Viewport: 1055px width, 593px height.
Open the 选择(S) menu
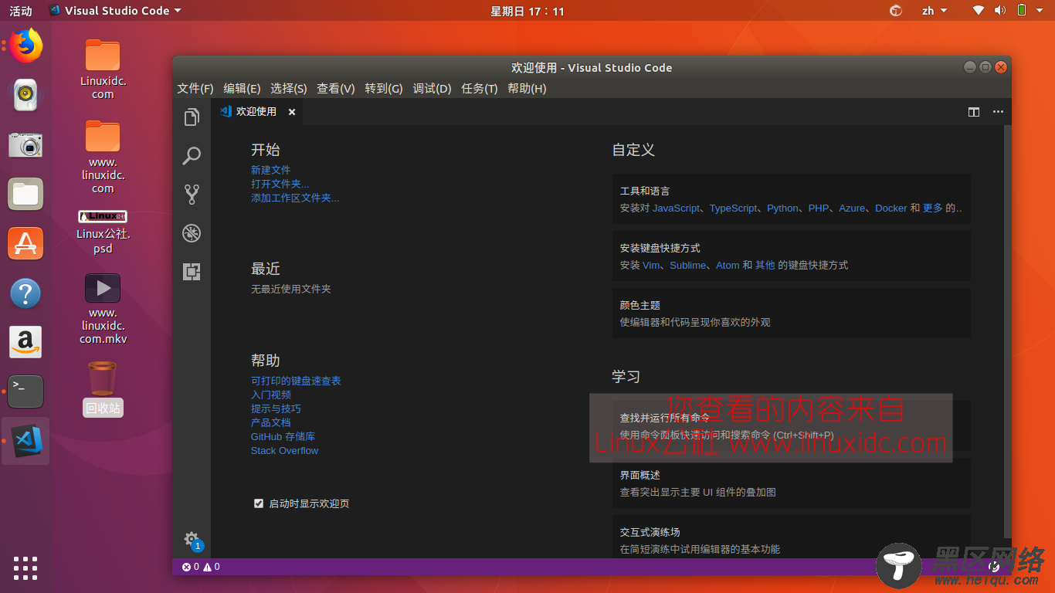point(289,89)
